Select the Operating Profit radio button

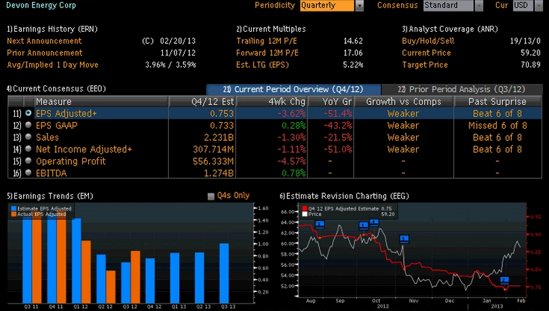(x=29, y=161)
